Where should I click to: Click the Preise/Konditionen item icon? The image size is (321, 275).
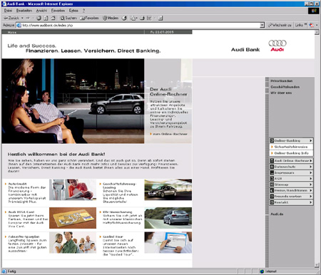pyautogui.click(x=272, y=190)
